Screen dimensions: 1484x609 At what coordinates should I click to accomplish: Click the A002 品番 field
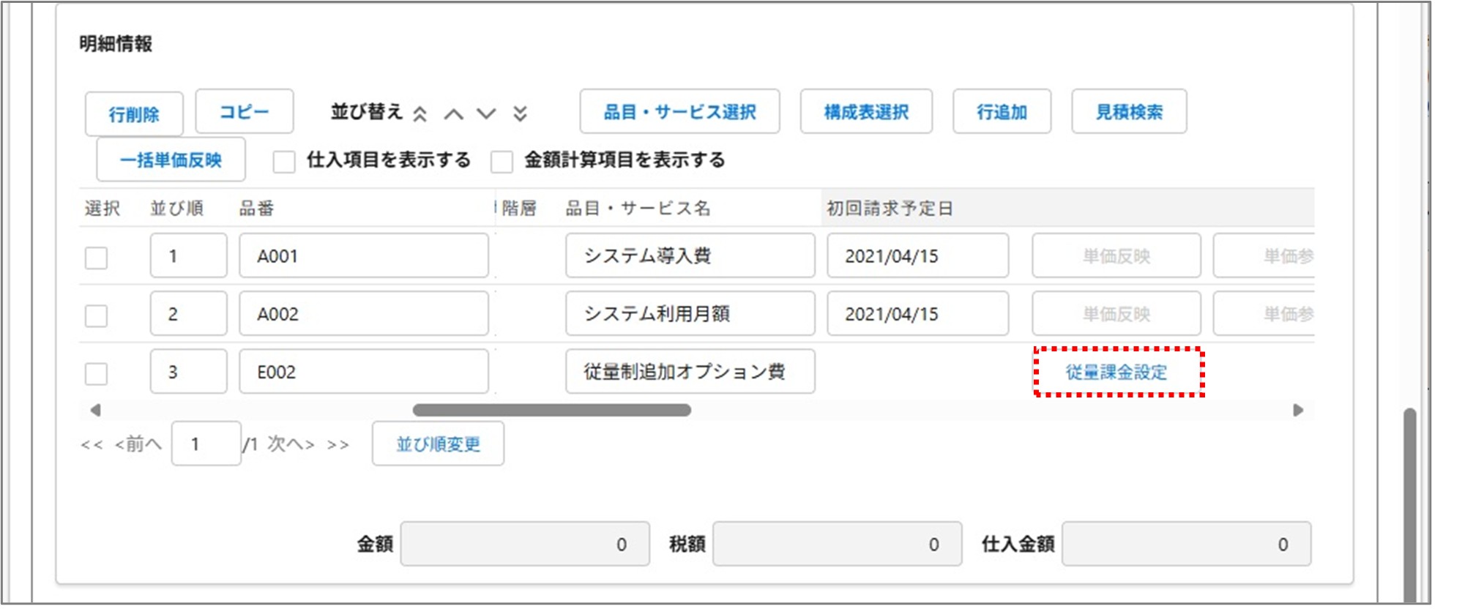point(364,313)
